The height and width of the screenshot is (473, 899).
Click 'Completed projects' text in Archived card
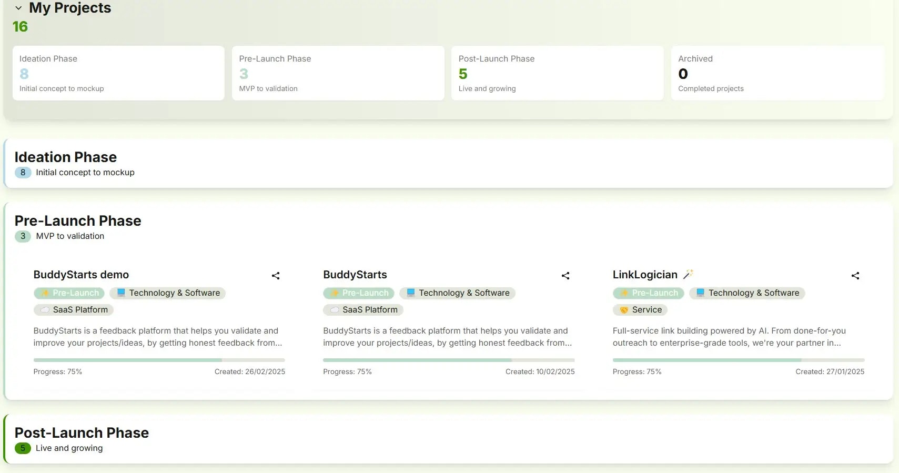pyautogui.click(x=711, y=89)
